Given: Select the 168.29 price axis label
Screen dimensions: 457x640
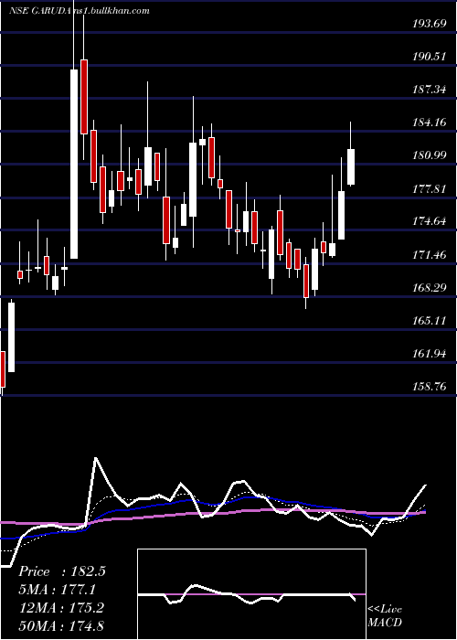Looking at the screenshot, I should click(430, 288).
